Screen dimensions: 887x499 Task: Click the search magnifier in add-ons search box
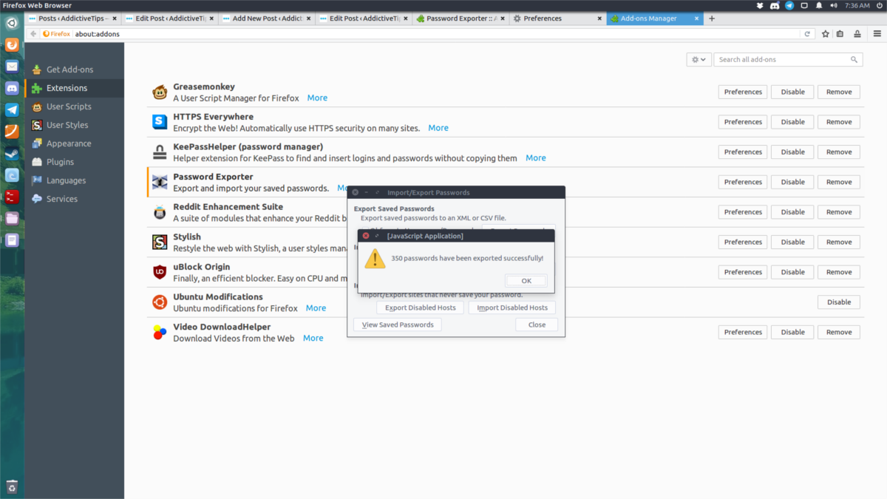coord(854,60)
